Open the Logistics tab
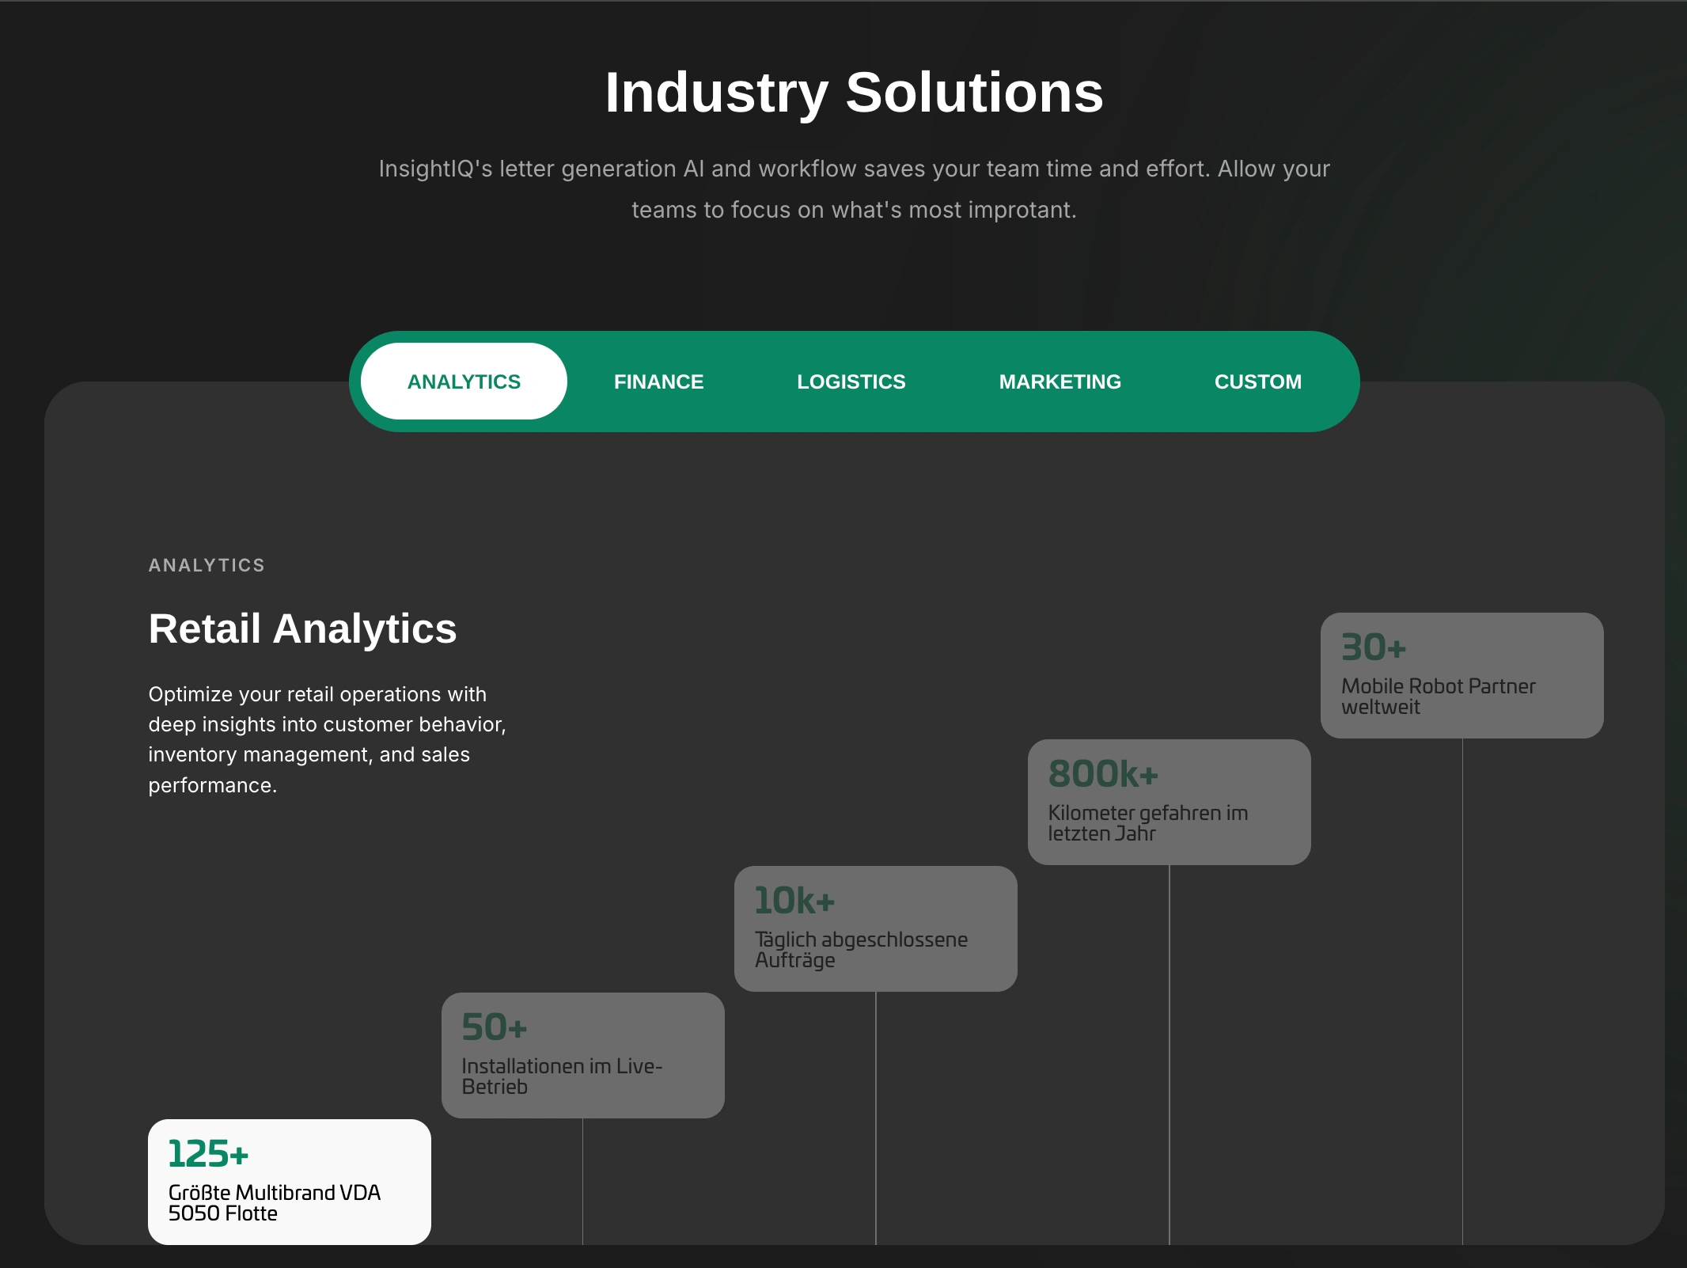This screenshot has width=1687, height=1268. coord(851,382)
